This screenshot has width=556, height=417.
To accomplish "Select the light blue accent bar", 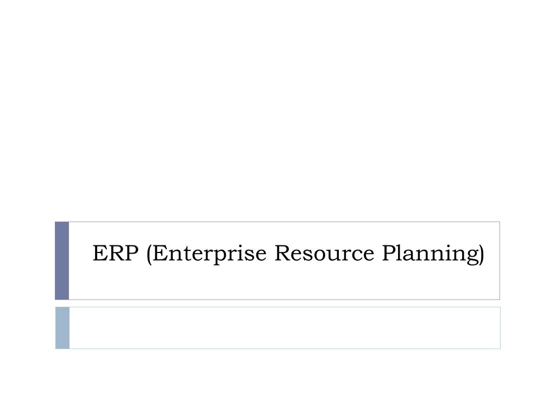I will pyautogui.click(x=62, y=328).
